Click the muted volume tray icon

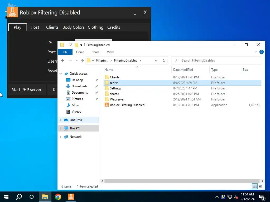[x=236, y=197]
